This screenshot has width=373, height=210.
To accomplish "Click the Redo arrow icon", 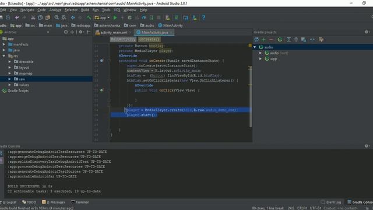I will 24,17.
